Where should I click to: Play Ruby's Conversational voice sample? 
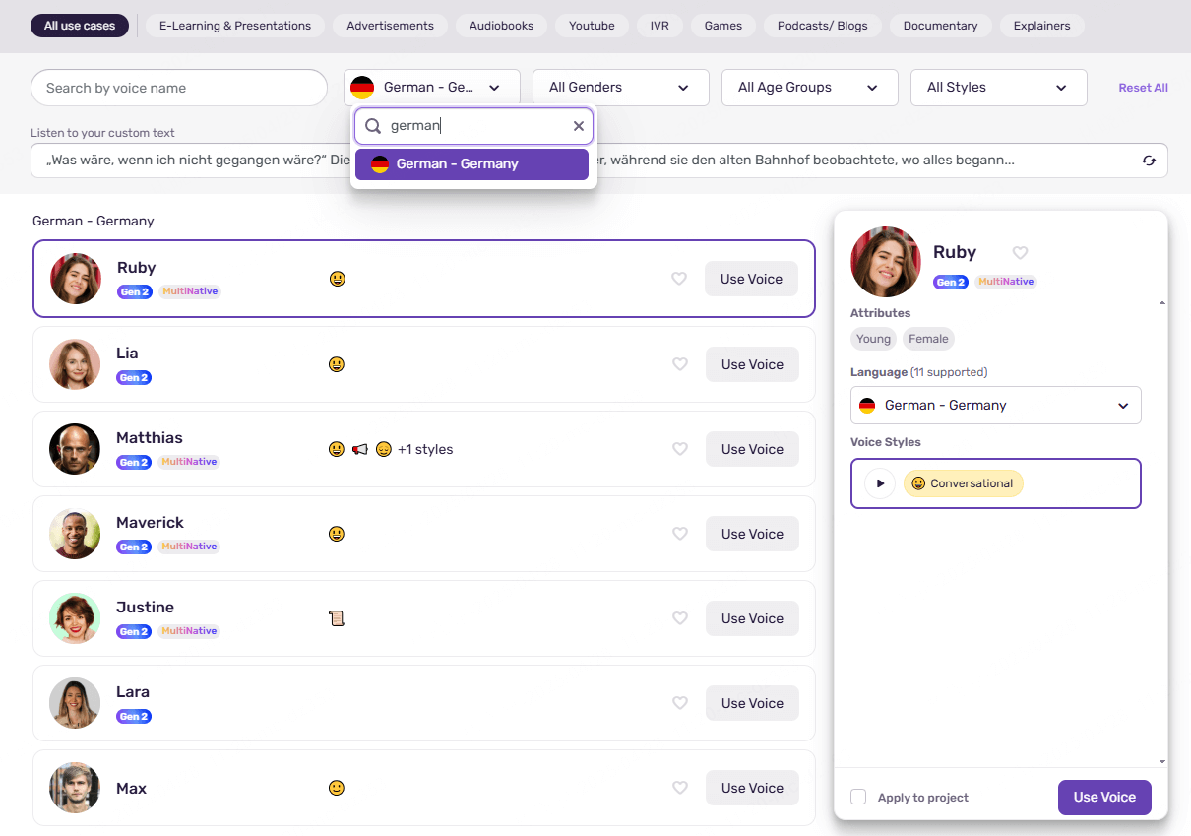tap(879, 483)
